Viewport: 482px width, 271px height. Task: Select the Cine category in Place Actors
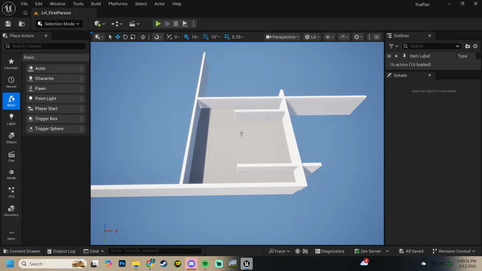pyautogui.click(x=11, y=156)
